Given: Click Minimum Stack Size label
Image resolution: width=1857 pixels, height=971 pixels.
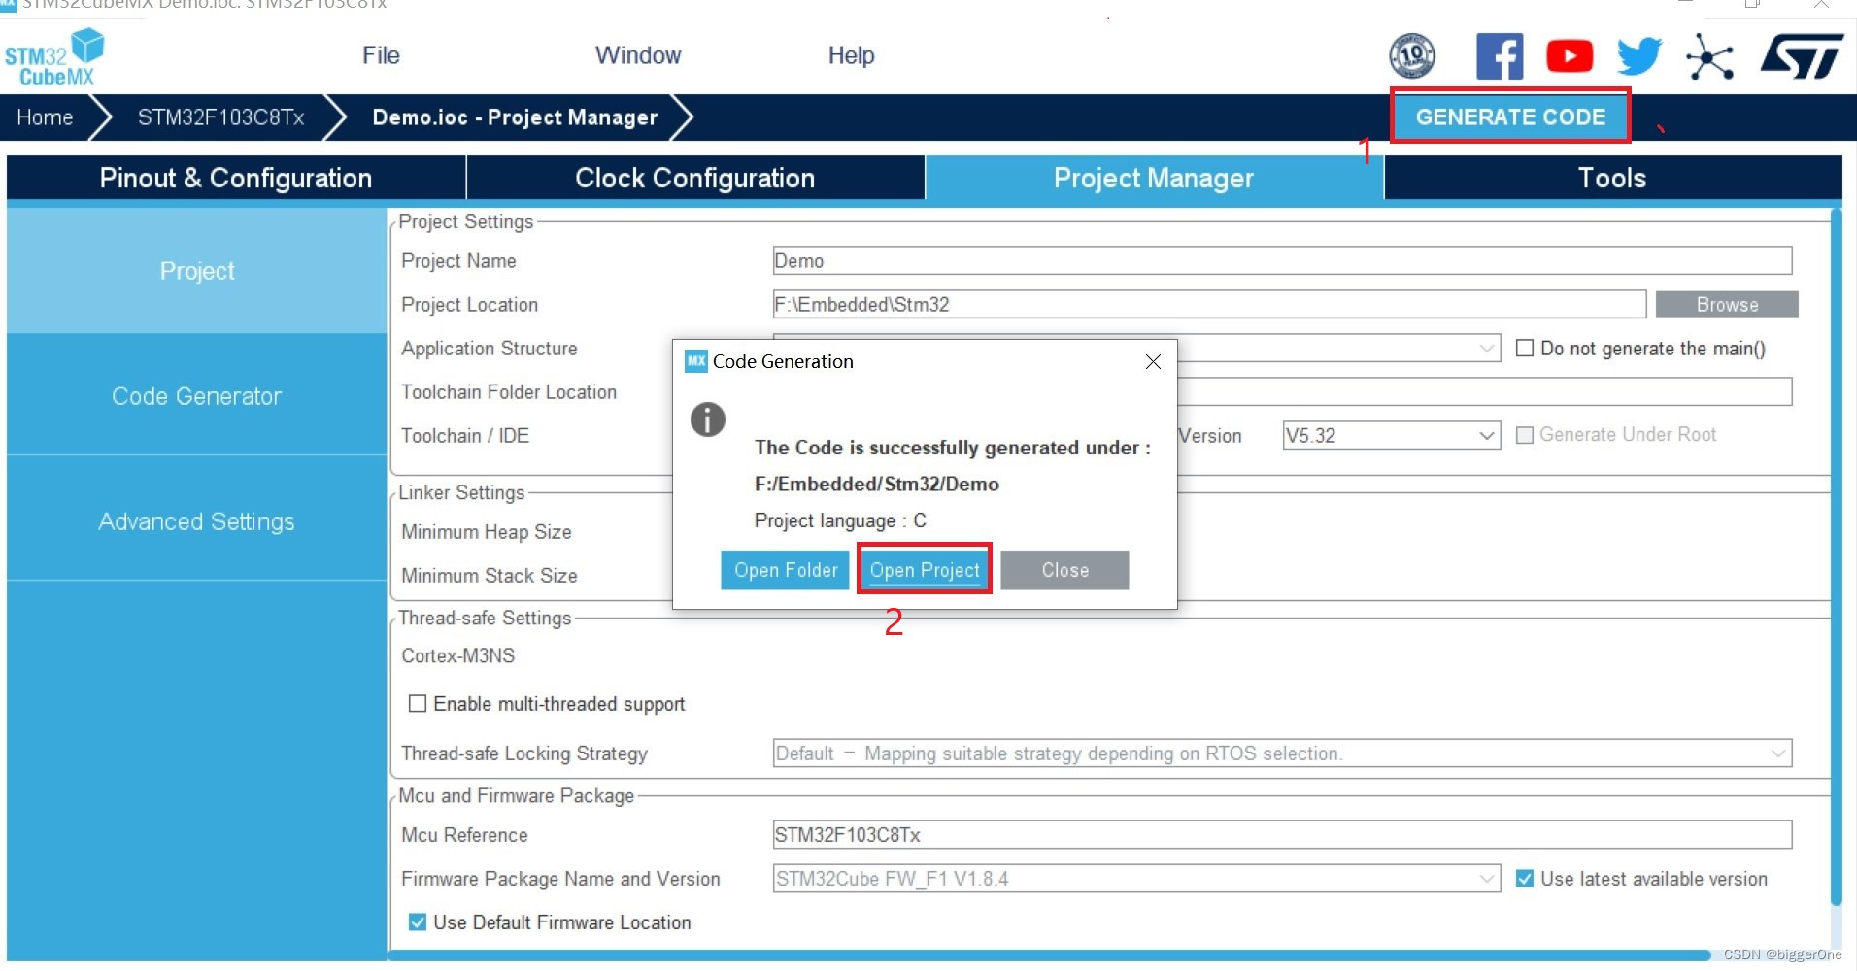Looking at the screenshot, I should click(490, 575).
